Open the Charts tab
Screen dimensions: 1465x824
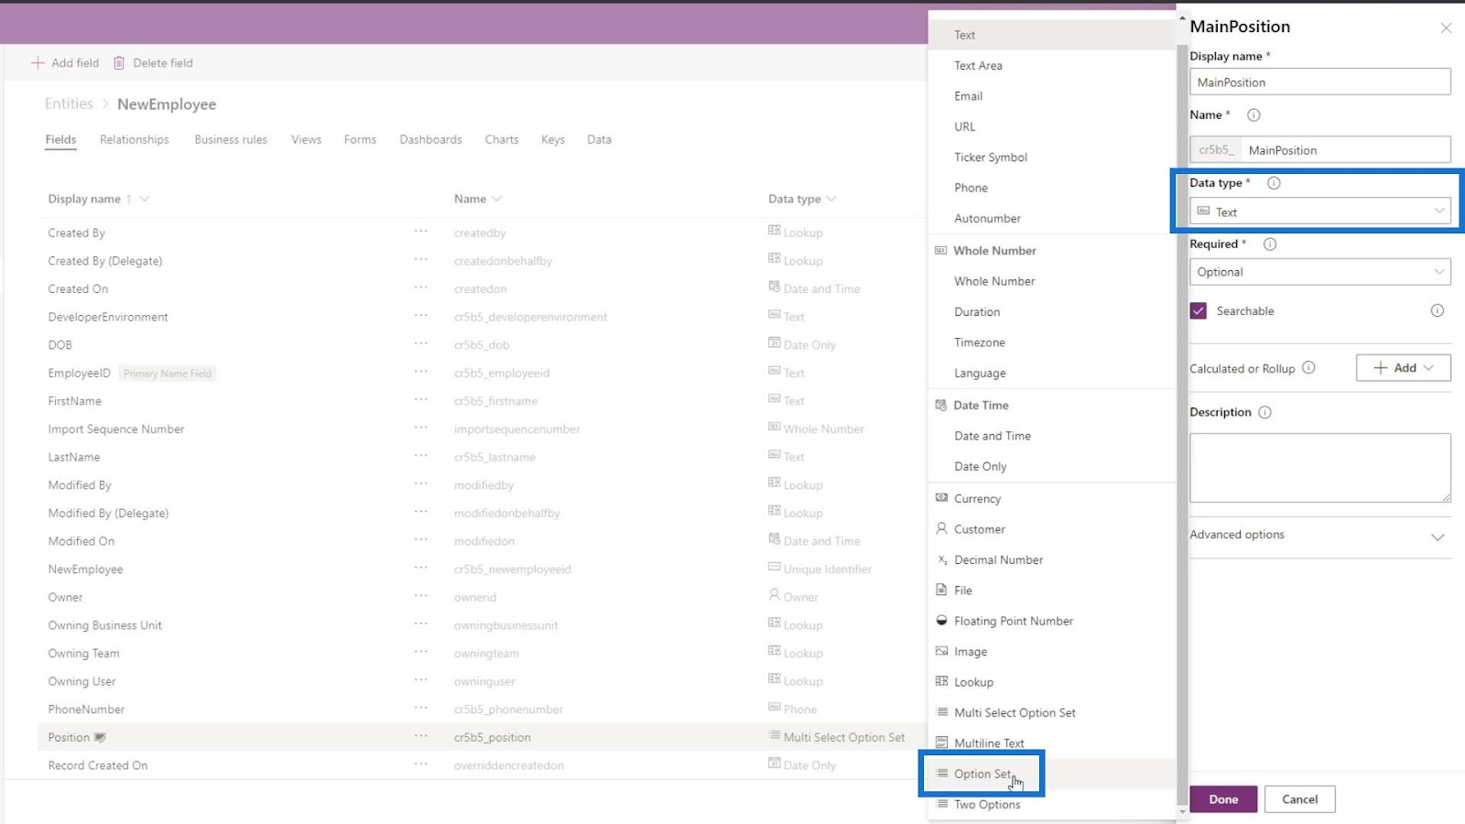502,140
